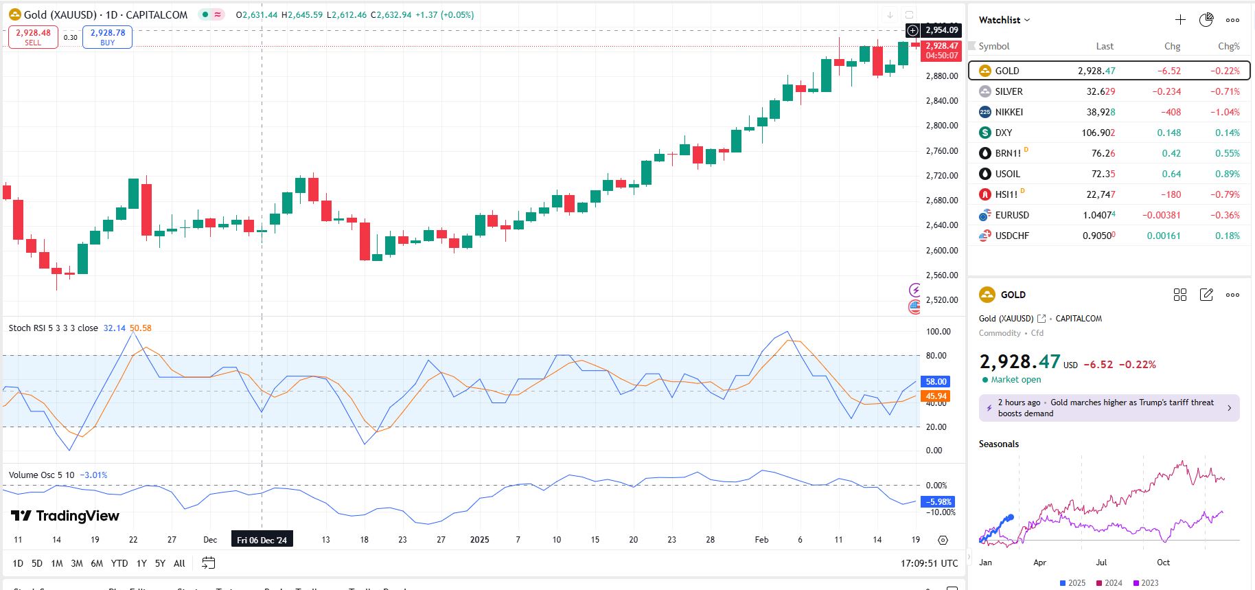Screen dimensions: 1255x590
Task: Switch to the YTD time range
Action: click(x=119, y=563)
